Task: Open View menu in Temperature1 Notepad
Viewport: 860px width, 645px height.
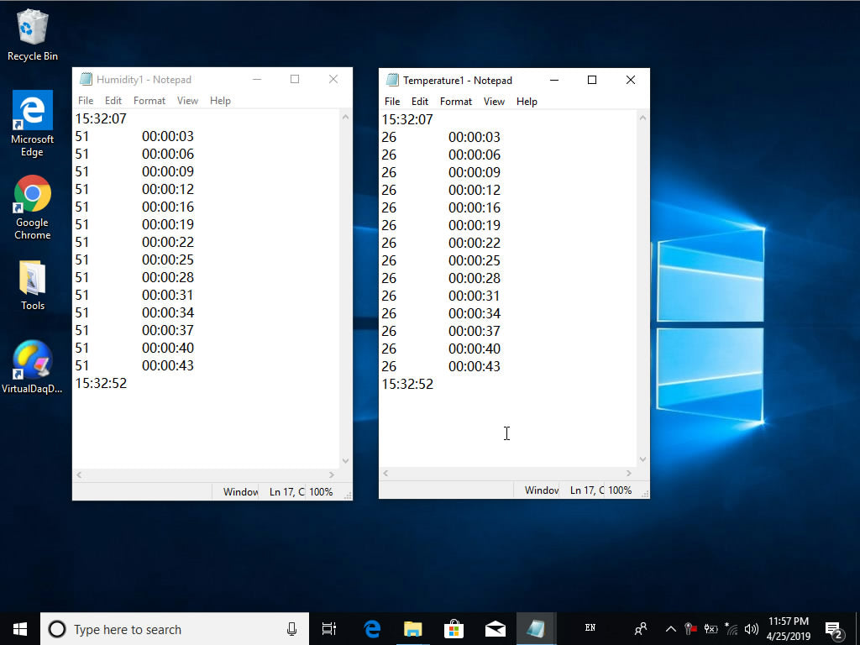Action: (x=494, y=102)
